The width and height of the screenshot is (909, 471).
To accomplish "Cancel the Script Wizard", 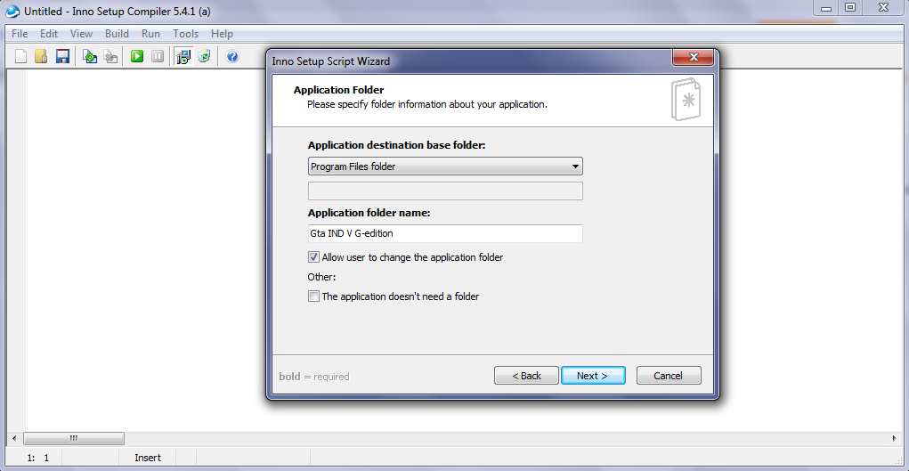I will (669, 376).
